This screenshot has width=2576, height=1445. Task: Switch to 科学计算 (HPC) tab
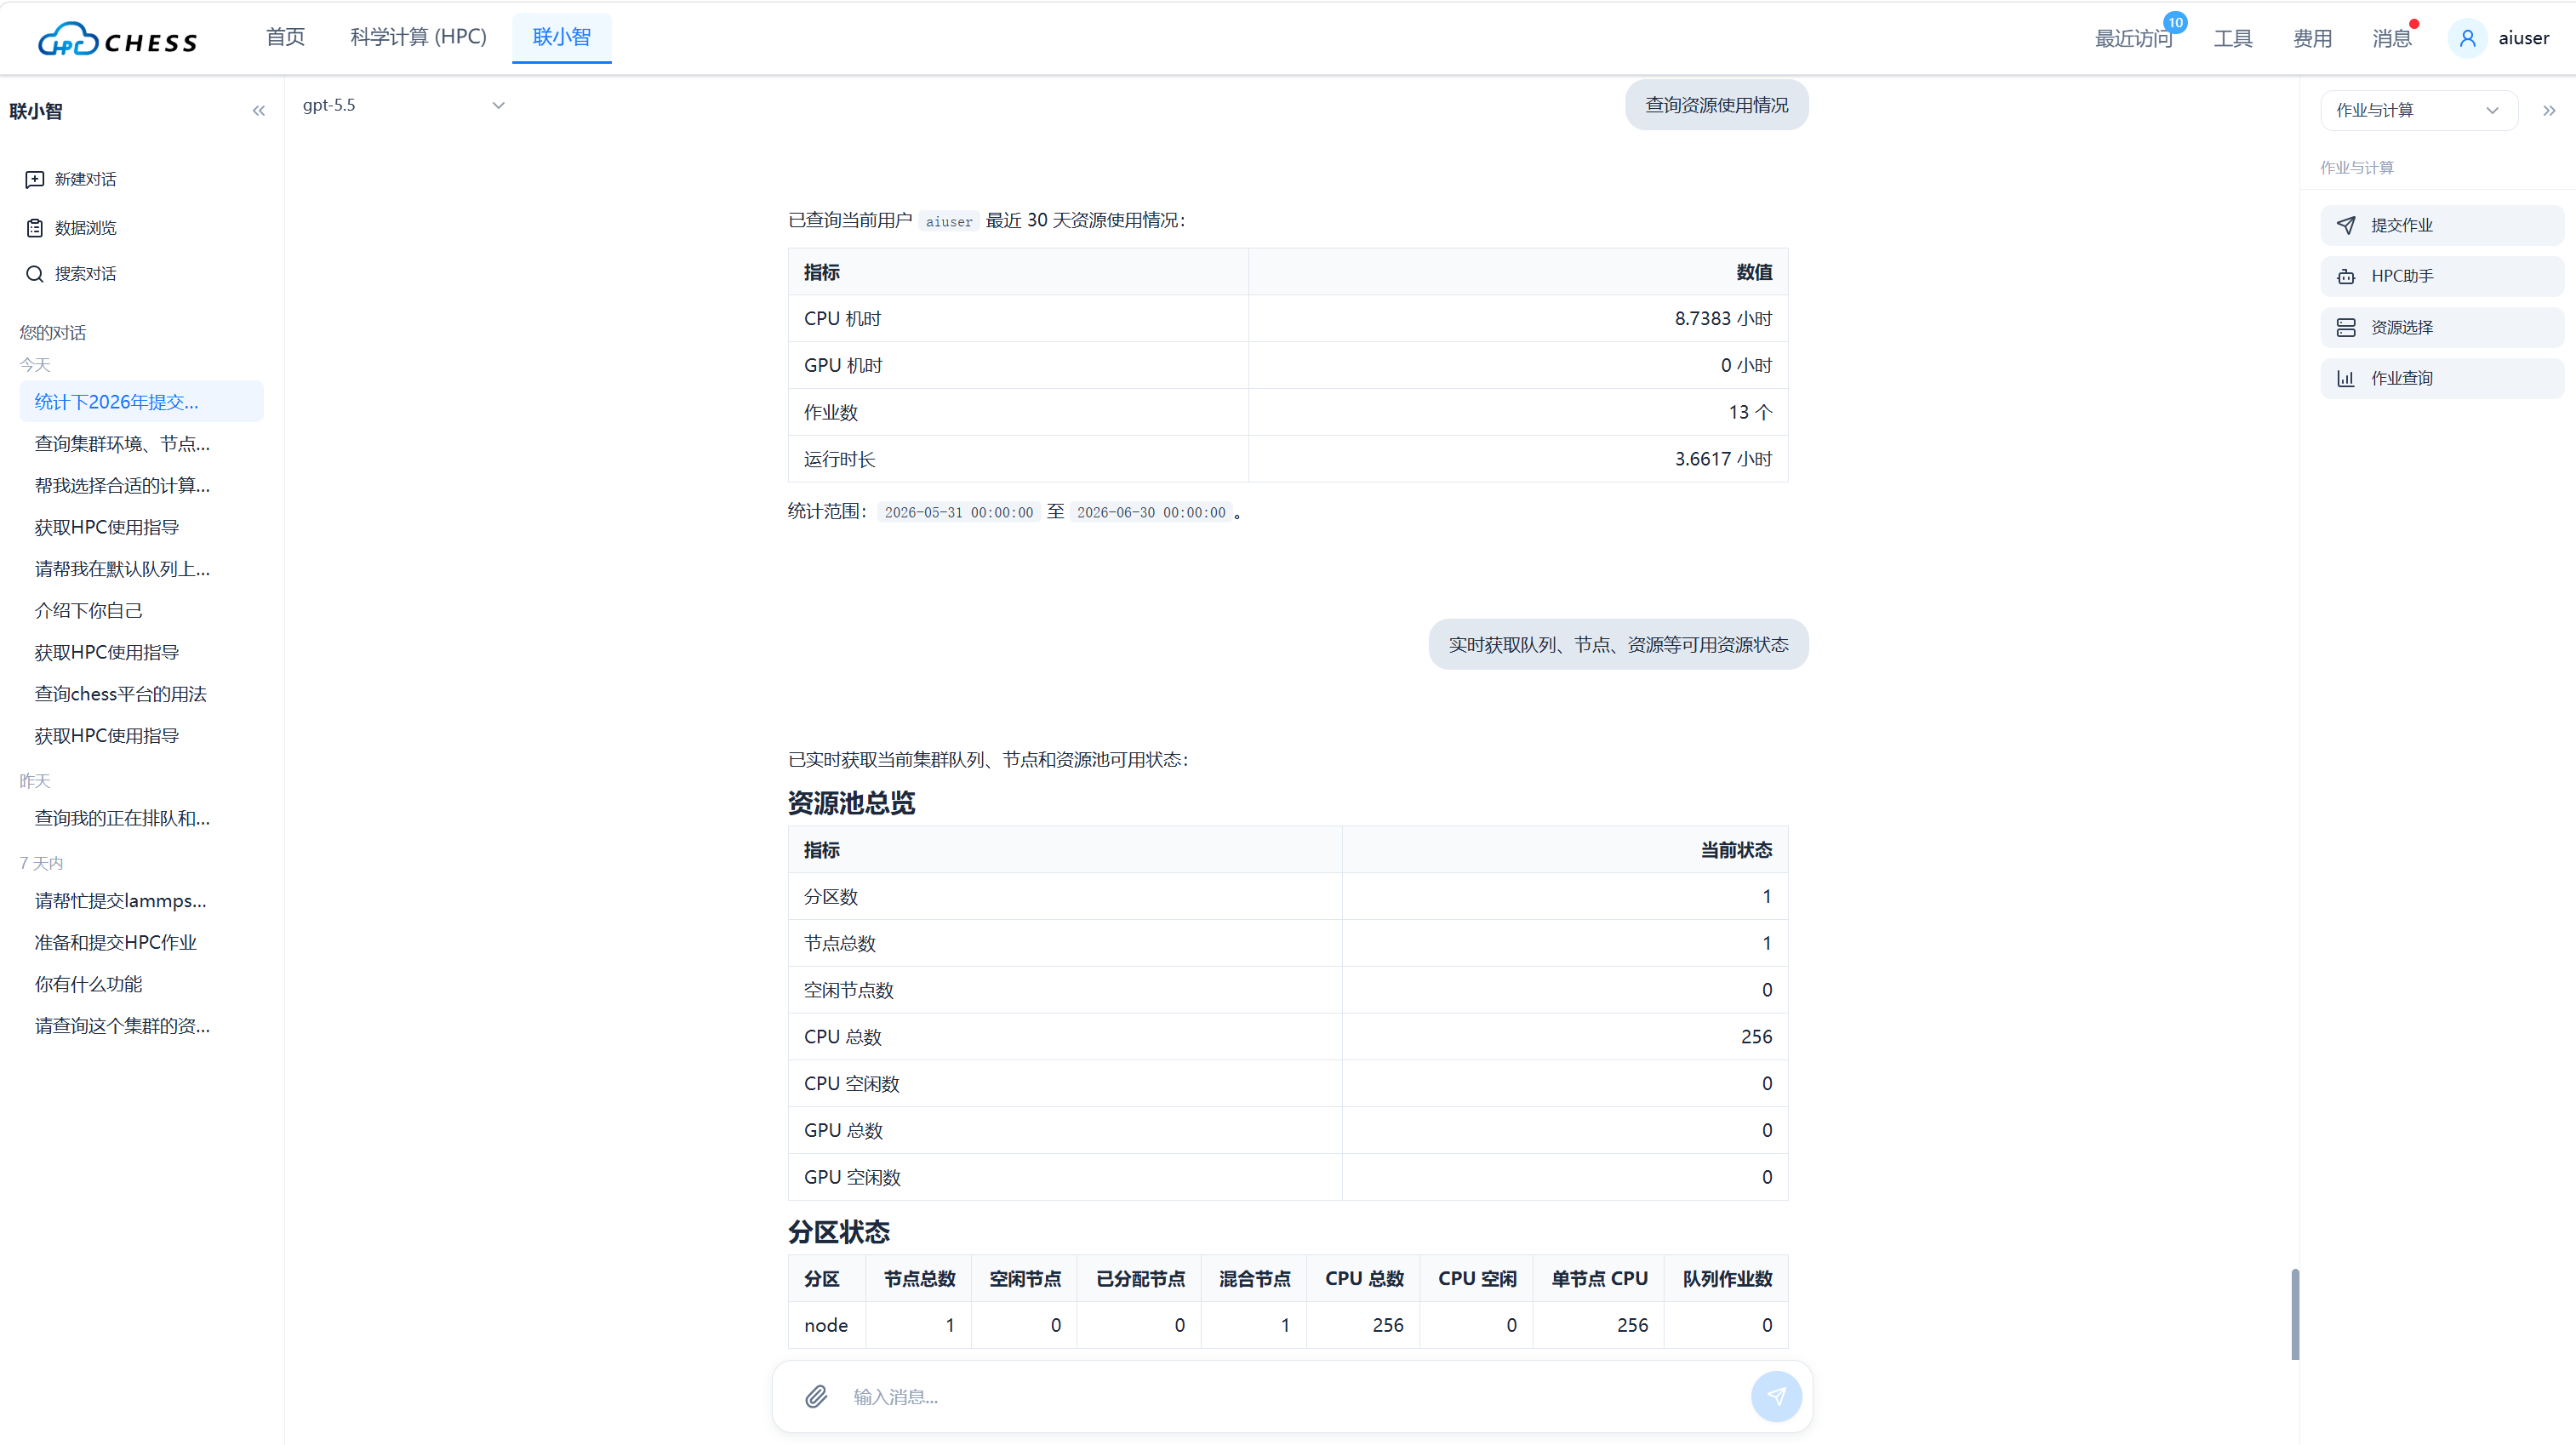point(418,37)
